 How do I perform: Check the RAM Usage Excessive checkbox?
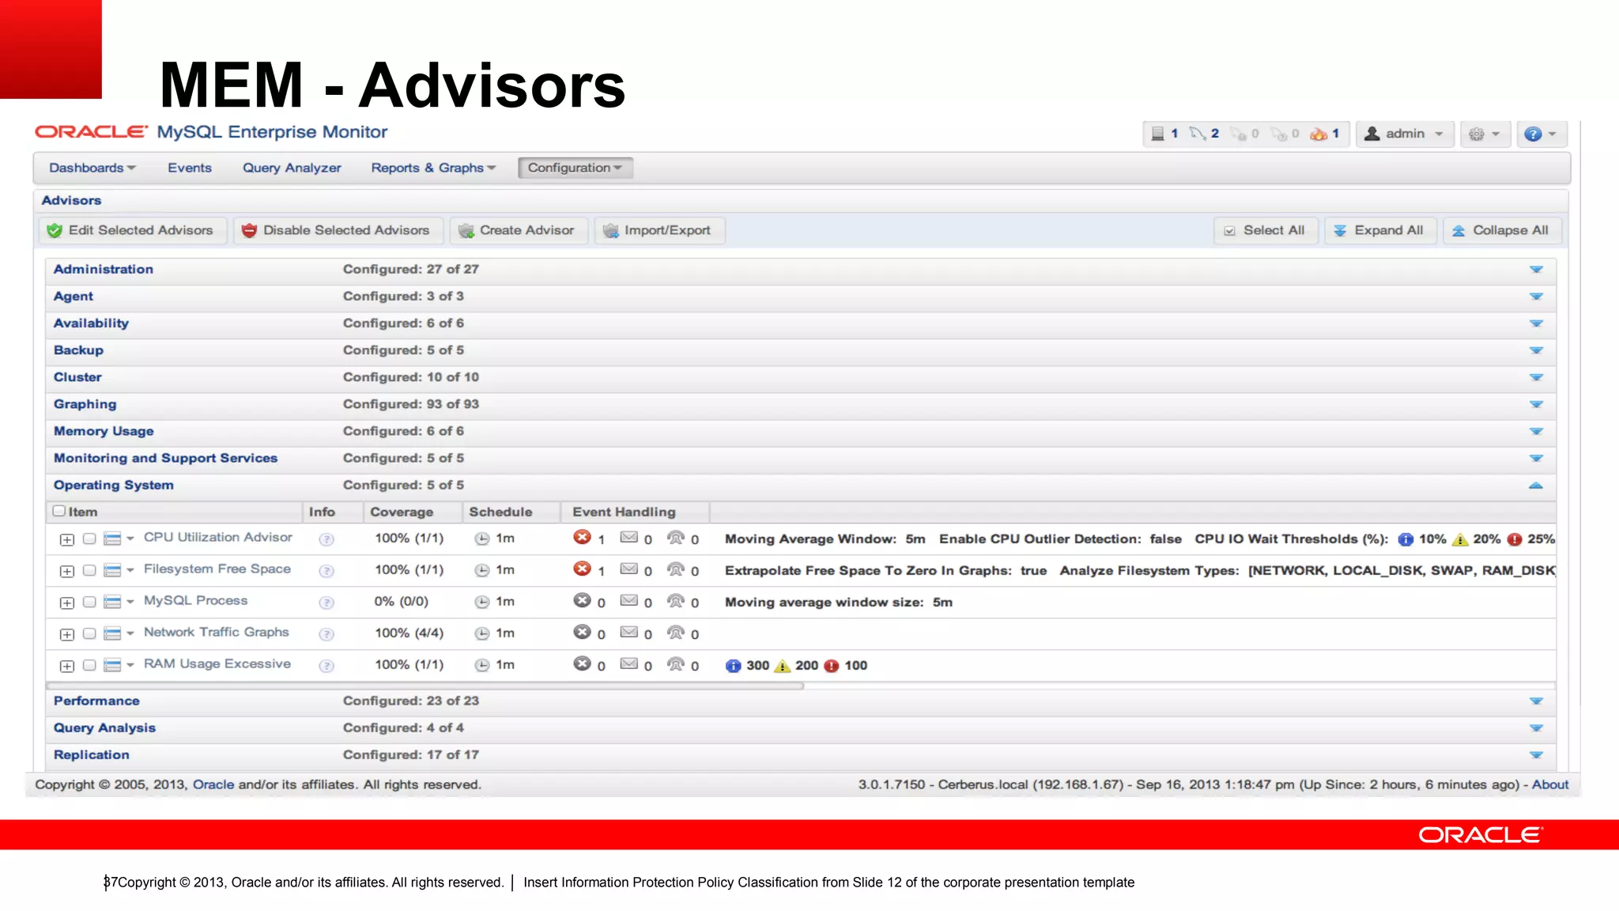click(x=89, y=665)
